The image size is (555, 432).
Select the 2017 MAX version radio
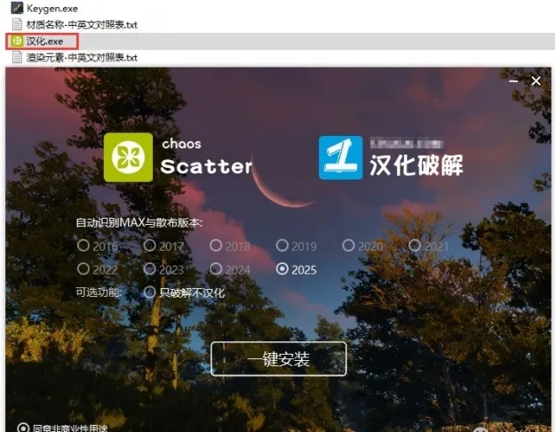[x=149, y=245]
